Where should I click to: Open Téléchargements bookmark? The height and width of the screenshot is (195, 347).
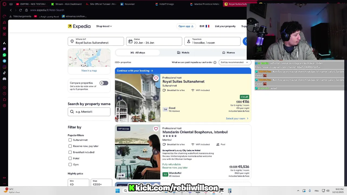(x=20, y=16)
